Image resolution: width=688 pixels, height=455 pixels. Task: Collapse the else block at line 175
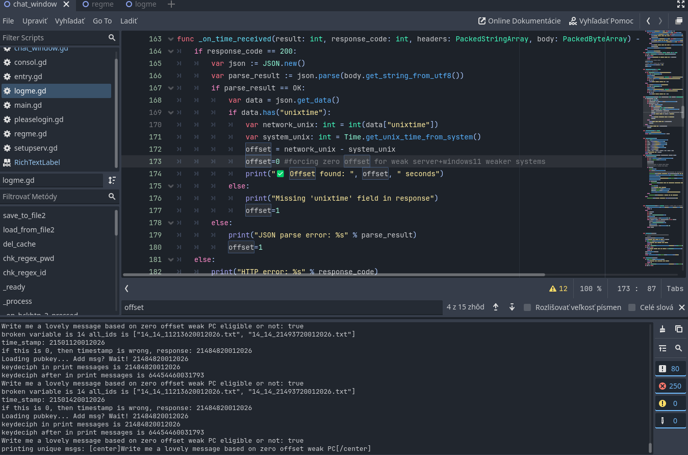(170, 186)
